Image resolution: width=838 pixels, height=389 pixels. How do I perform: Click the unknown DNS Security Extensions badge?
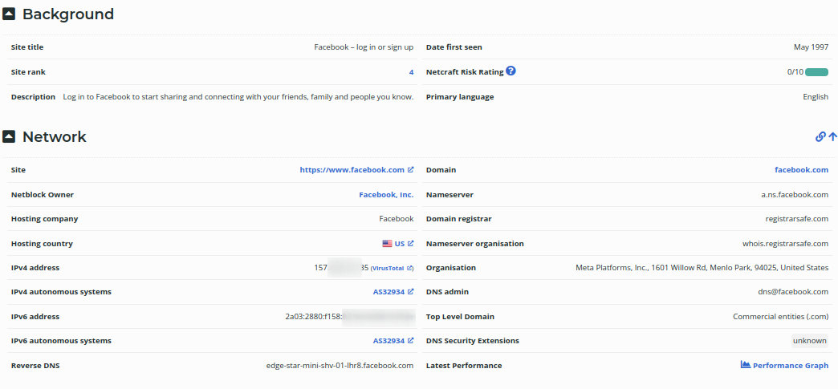[809, 341]
